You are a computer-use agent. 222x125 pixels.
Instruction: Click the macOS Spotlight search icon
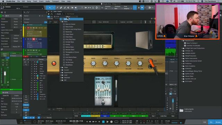click(x=198, y=1)
